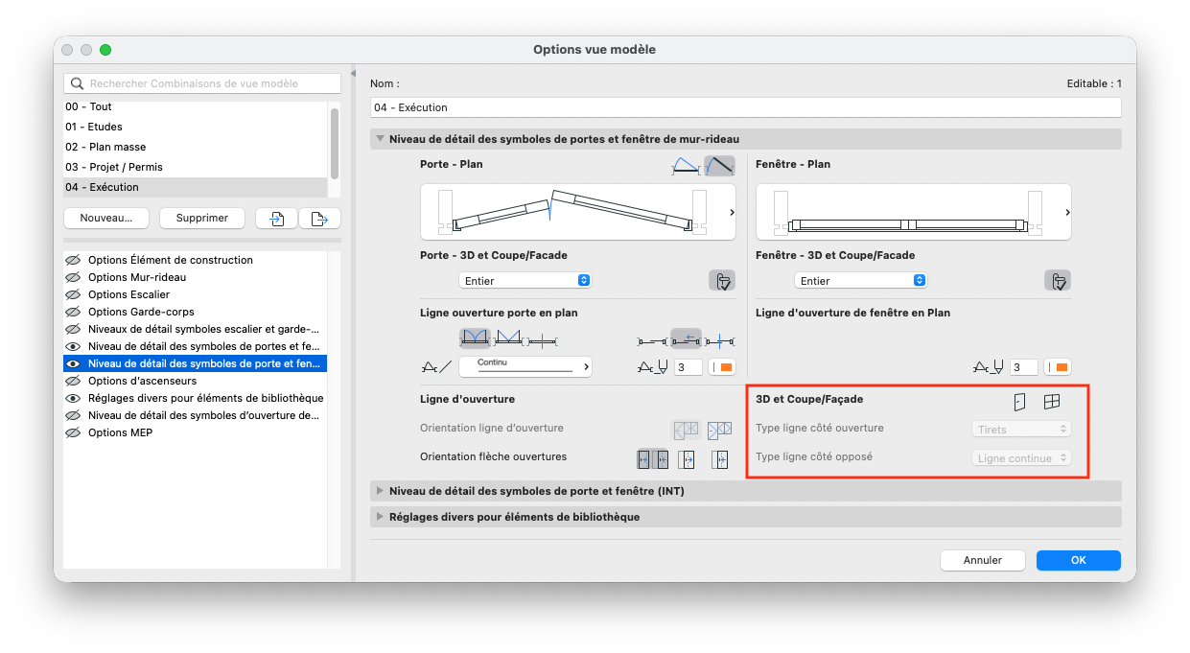Toggle eye icon for Options Mur-rideau

(x=72, y=277)
